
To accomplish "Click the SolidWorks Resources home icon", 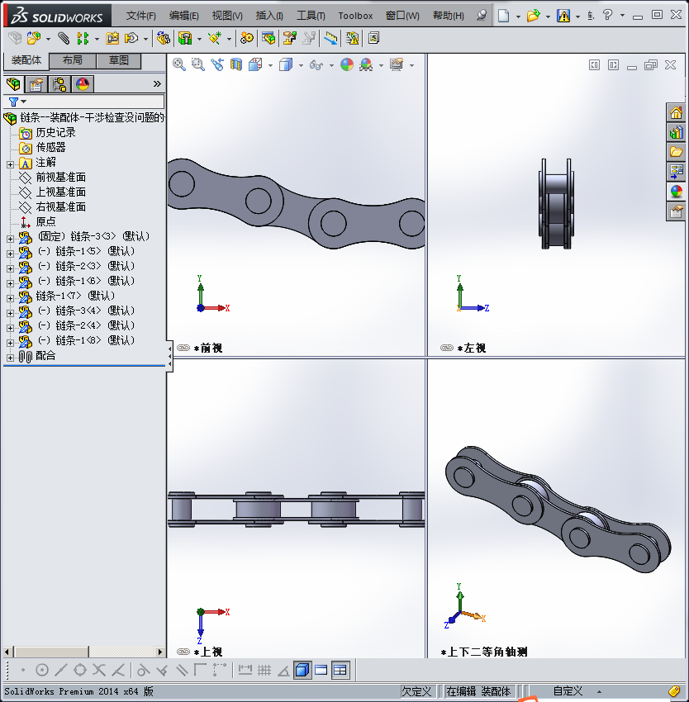I will 676,112.
